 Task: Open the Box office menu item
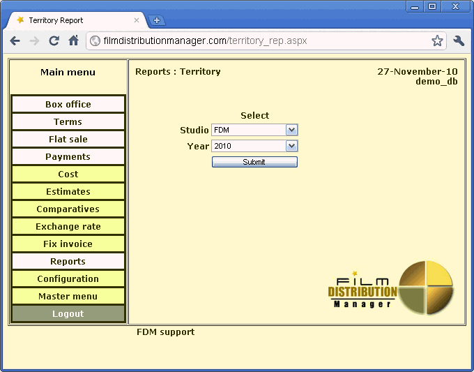click(68, 105)
